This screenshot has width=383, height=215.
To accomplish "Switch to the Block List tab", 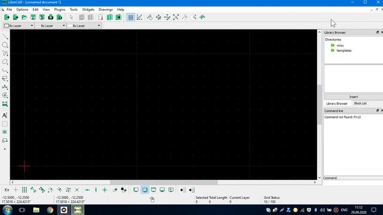I will point(360,103).
